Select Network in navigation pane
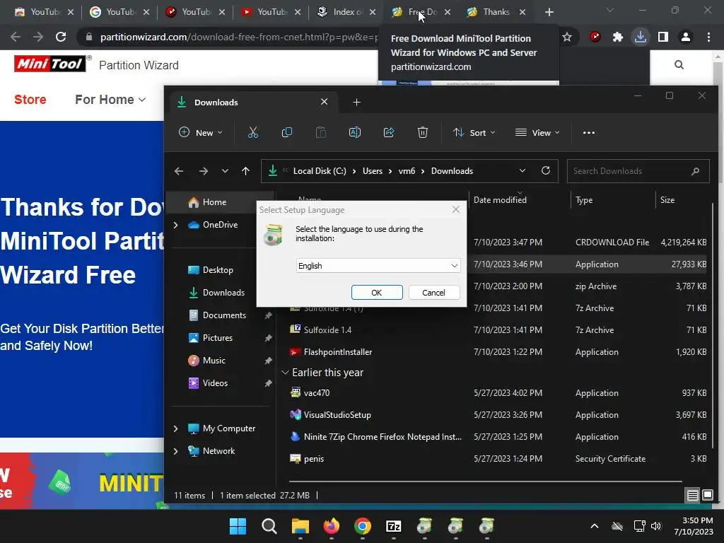Screen dimensions: 724x543 click(218, 451)
